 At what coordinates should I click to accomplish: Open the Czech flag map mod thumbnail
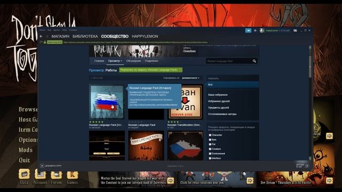pyautogui.click(x=185, y=146)
